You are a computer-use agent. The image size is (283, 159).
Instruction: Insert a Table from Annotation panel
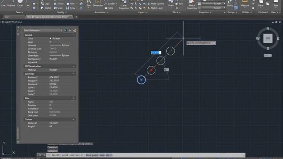point(109,8)
